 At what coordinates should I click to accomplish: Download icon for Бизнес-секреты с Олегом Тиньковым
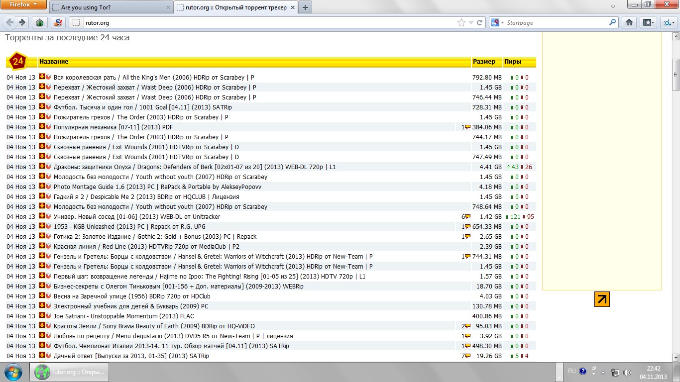tap(42, 286)
